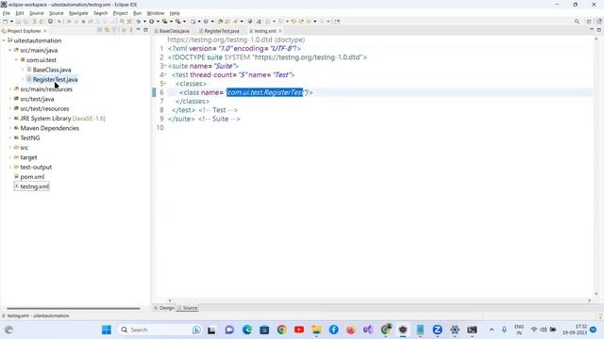Viewport: 604px width, 339px height.
Task: Collapse the com.ui.test package
Action: point(17,60)
